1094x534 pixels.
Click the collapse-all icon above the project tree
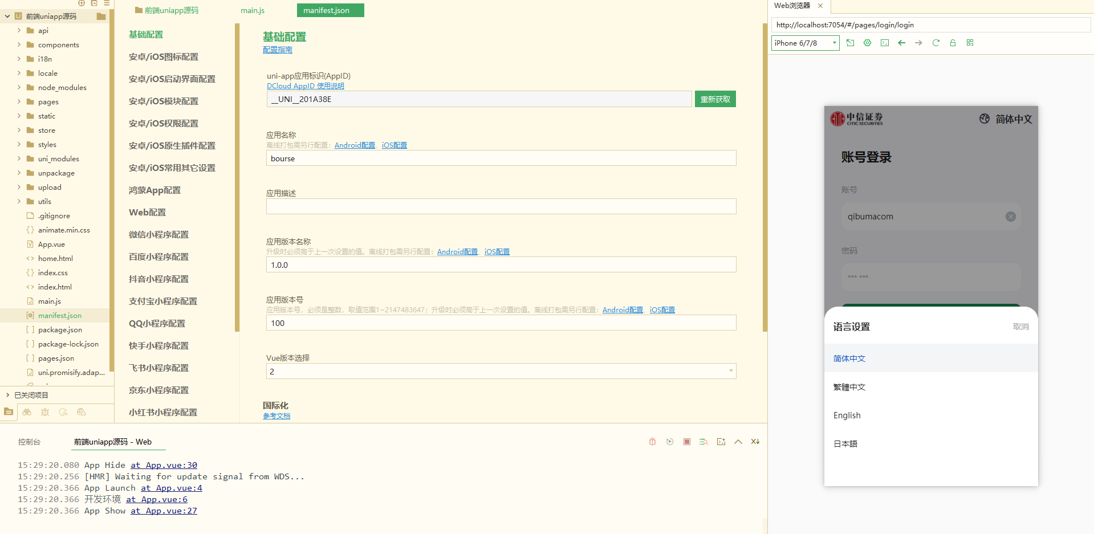[x=94, y=3]
